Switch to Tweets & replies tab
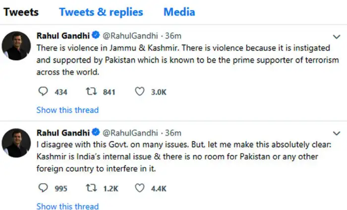This screenshot has height=210, width=347. [x=101, y=12]
